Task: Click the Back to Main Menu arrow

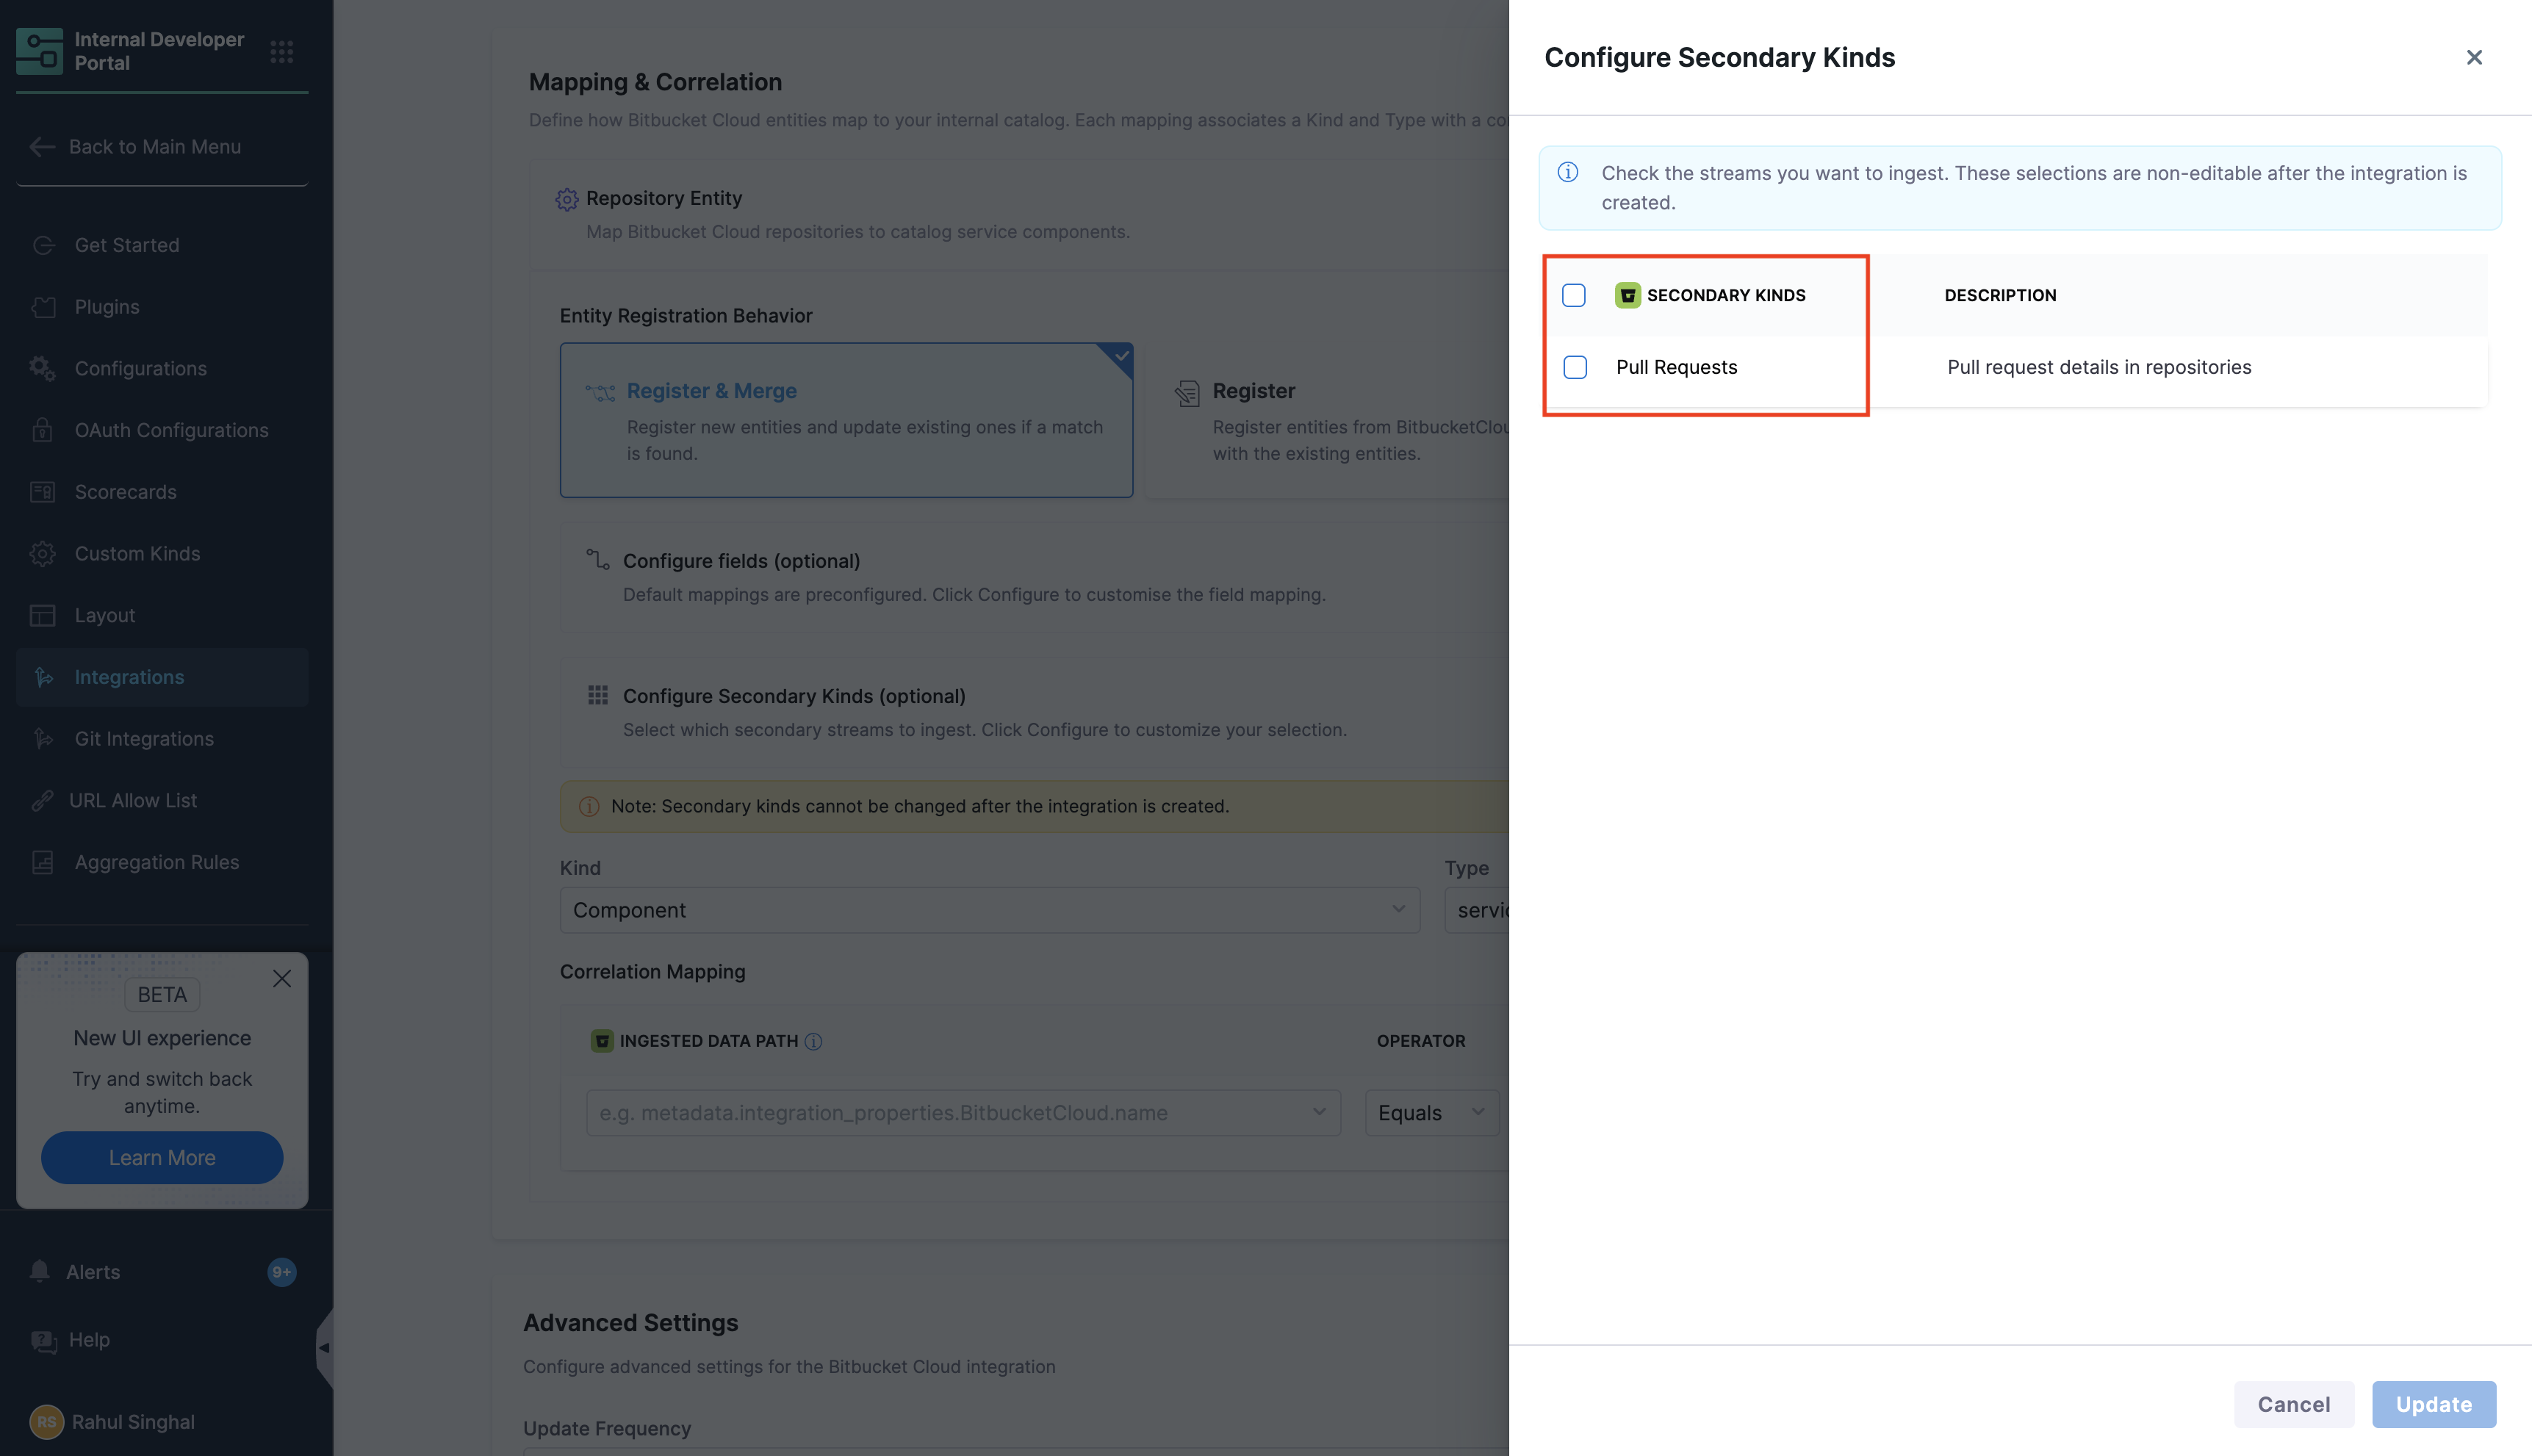Action: pyautogui.click(x=42, y=147)
